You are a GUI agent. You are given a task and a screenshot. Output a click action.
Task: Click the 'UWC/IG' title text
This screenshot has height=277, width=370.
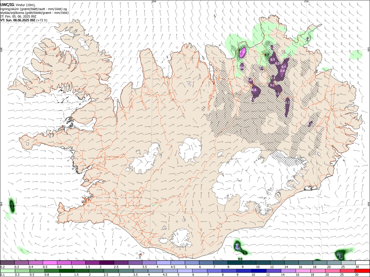point(7,5)
